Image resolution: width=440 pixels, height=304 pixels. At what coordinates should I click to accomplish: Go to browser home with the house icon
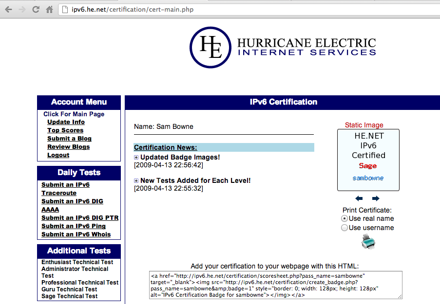click(x=49, y=10)
